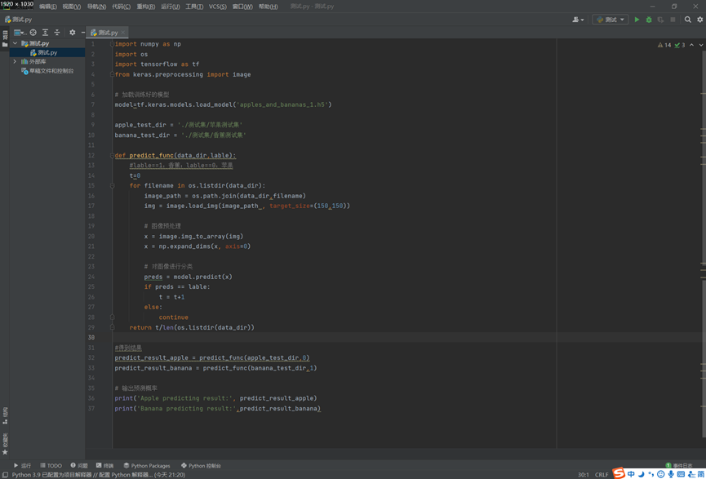Viewport: 706px width, 479px height.
Task: Toggle the moon half-width icon in IME bar
Action: click(x=641, y=473)
